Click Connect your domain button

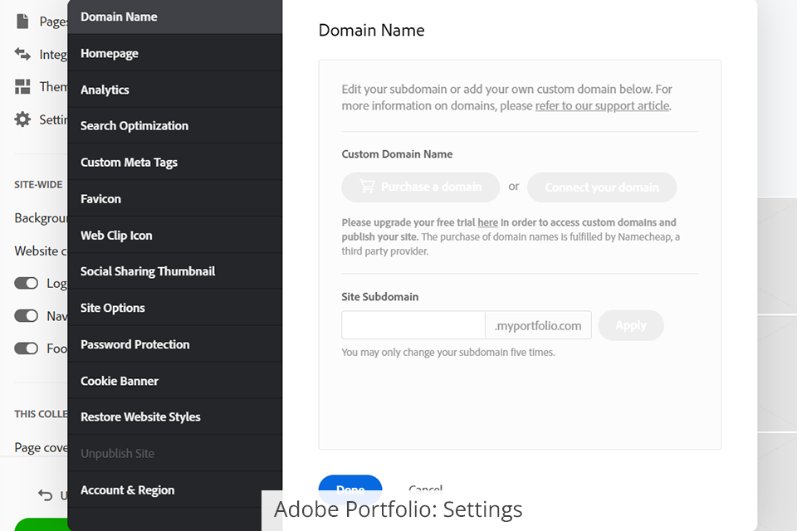pos(602,188)
